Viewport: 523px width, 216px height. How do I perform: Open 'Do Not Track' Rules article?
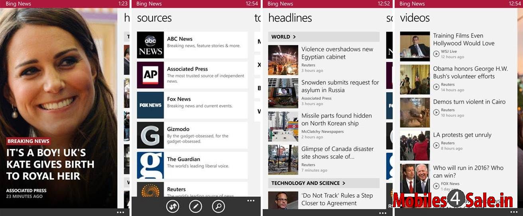(x=337, y=199)
